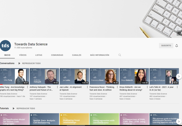Click play icon next to Conversations

[x=19, y=63]
